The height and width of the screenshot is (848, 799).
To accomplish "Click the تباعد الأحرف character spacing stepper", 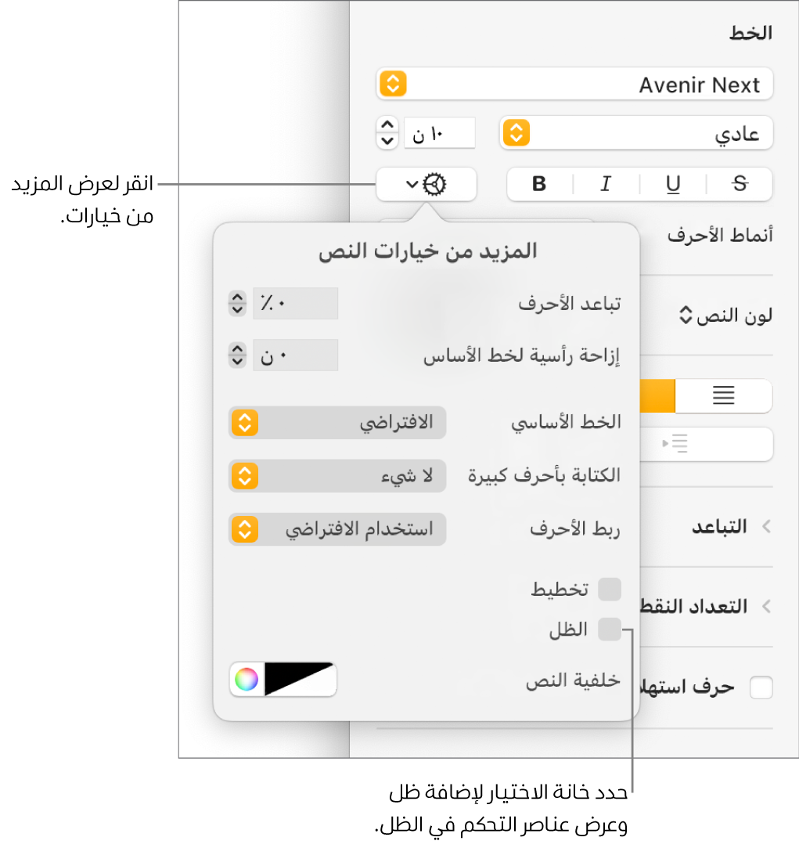I will click(x=237, y=303).
